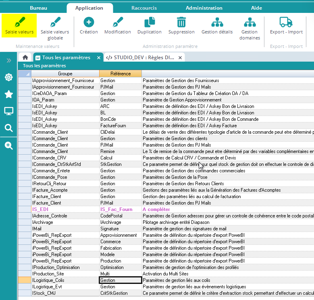Expand the left sidebar with double chevron
The height and width of the screenshot is (300, 314).
click(8, 60)
